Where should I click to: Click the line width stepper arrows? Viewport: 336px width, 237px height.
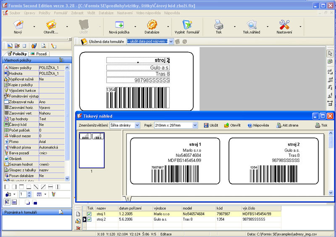29,194
